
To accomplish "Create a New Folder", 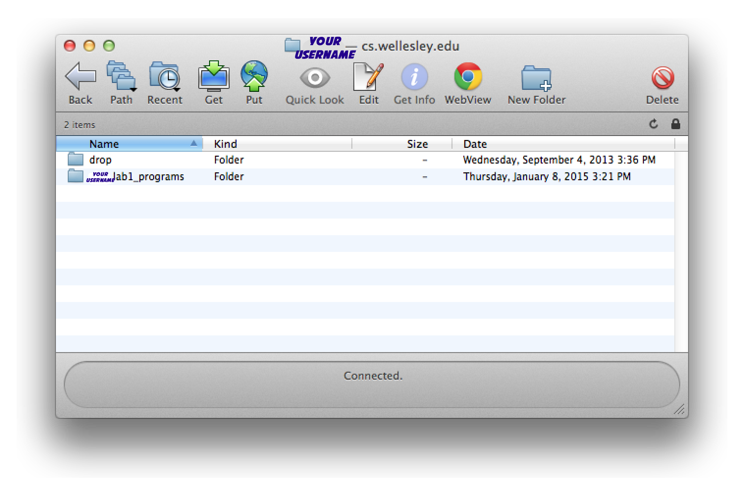I will (536, 79).
